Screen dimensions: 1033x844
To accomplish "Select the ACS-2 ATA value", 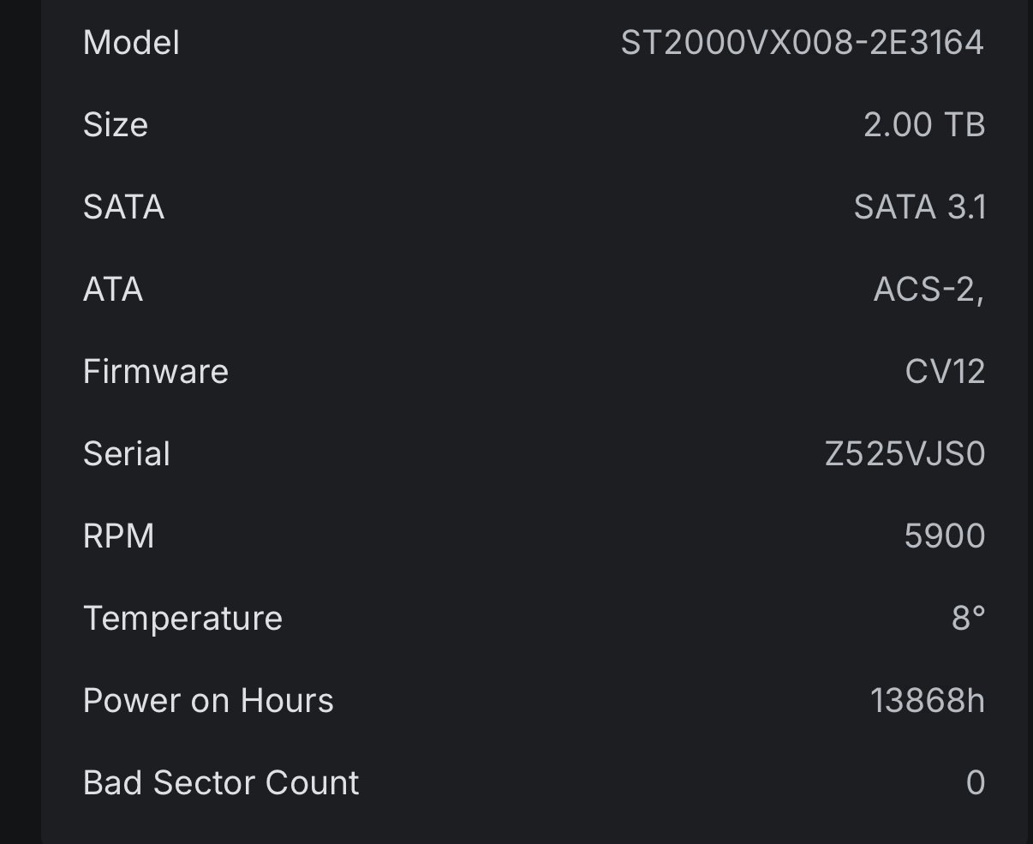I will click(x=929, y=290).
